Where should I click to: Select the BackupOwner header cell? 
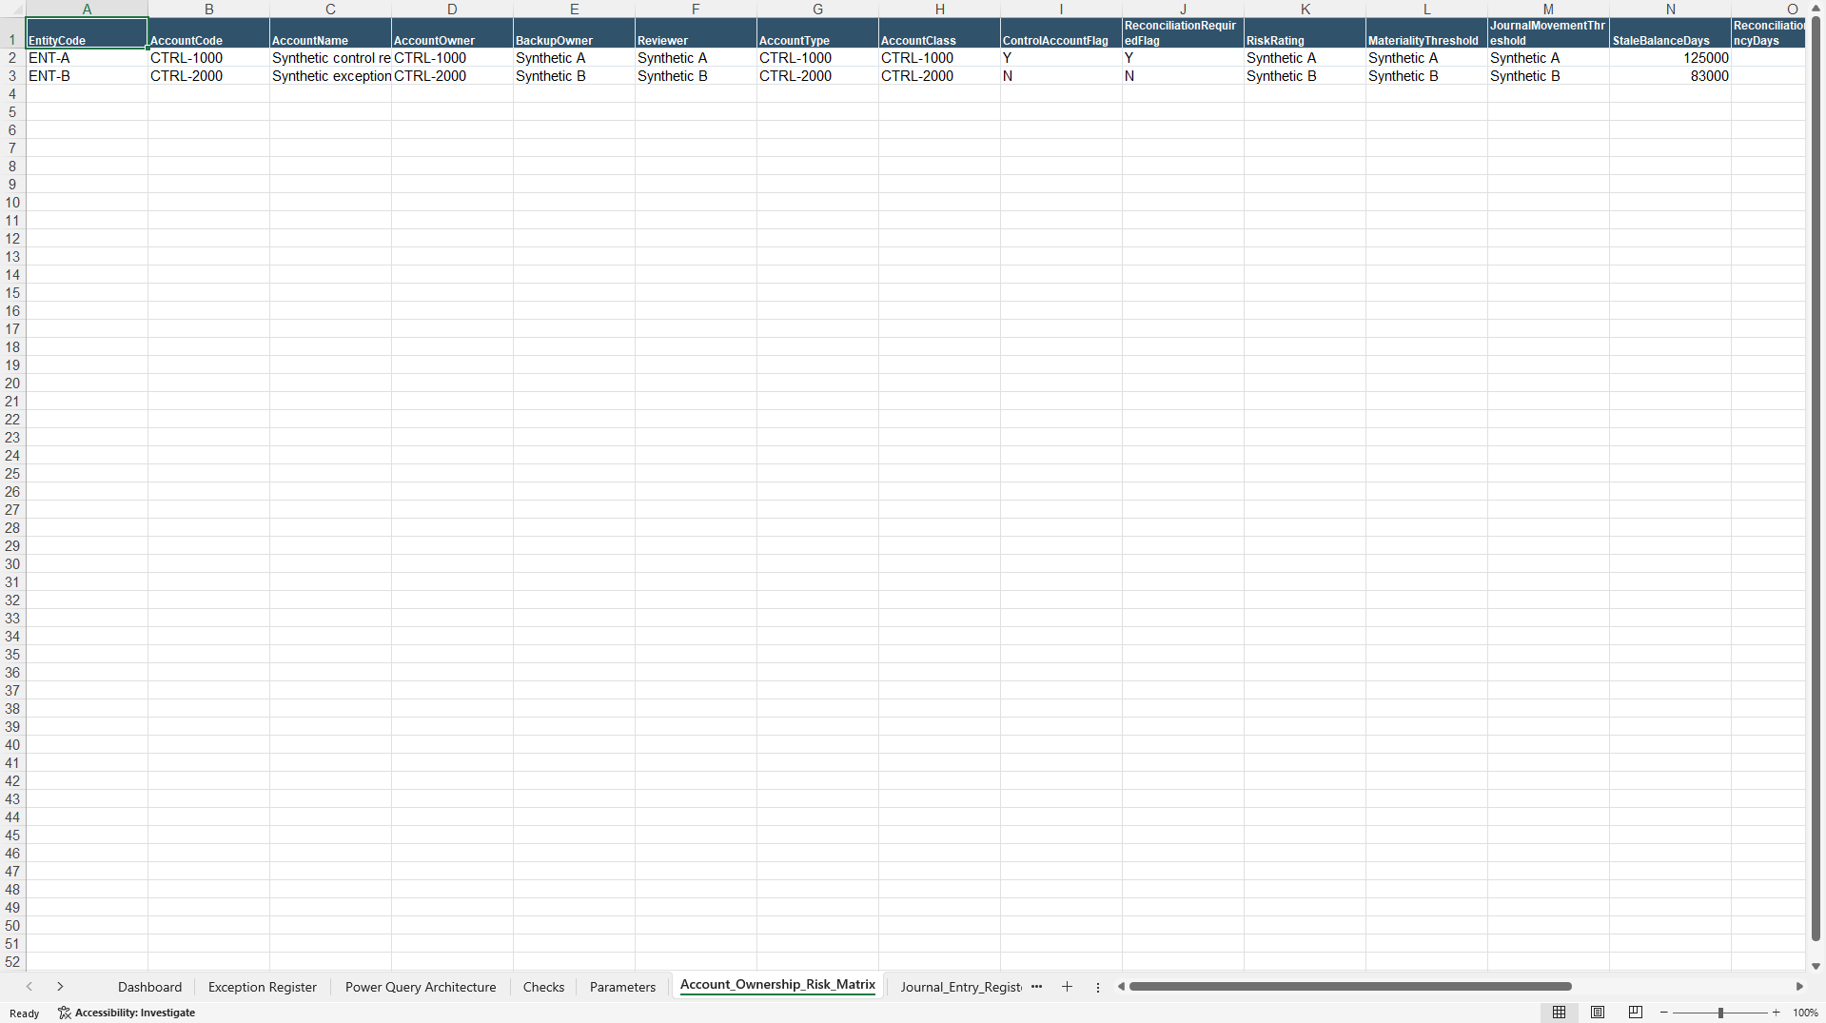574,33
